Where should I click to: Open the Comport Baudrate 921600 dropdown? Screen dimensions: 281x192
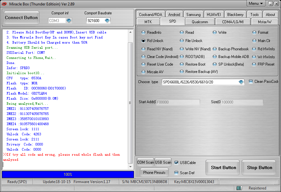click(x=107, y=20)
